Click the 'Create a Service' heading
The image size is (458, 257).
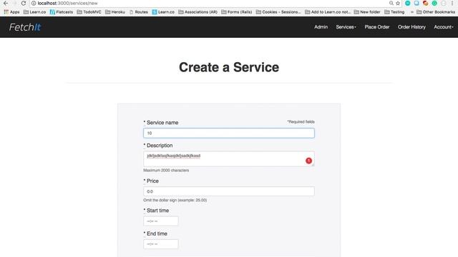click(x=229, y=67)
